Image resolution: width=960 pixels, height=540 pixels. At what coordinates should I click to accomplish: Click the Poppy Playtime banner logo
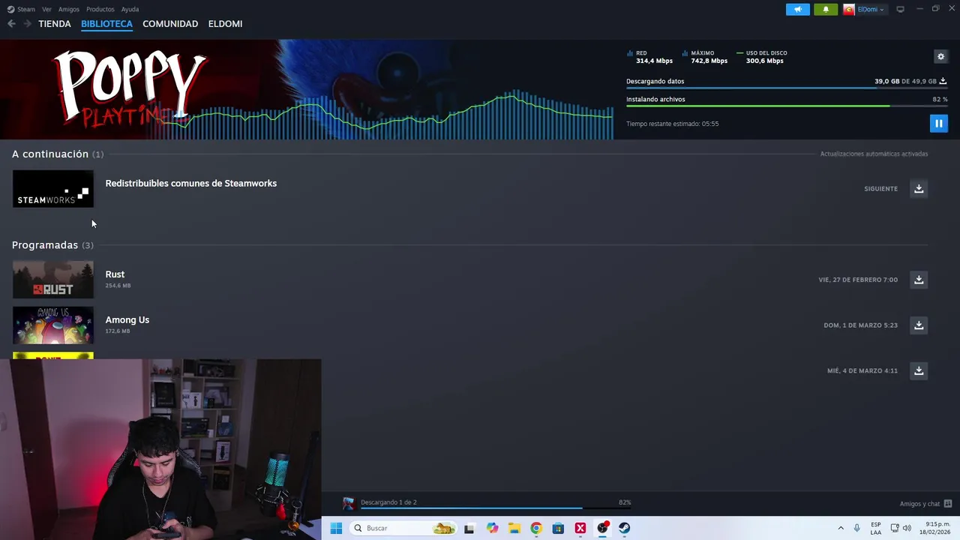click(129, 88)
